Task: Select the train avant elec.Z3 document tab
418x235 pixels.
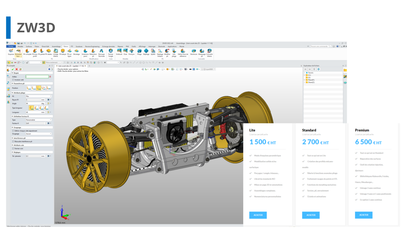Action: pyautogui.click(x=71, y=66)
